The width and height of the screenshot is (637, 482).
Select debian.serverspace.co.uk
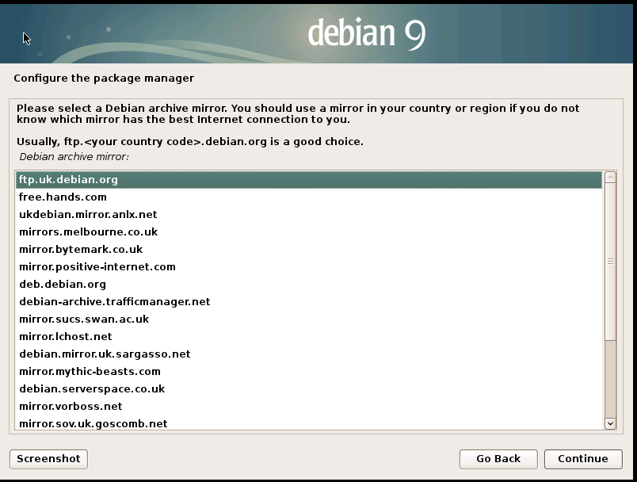309,389
